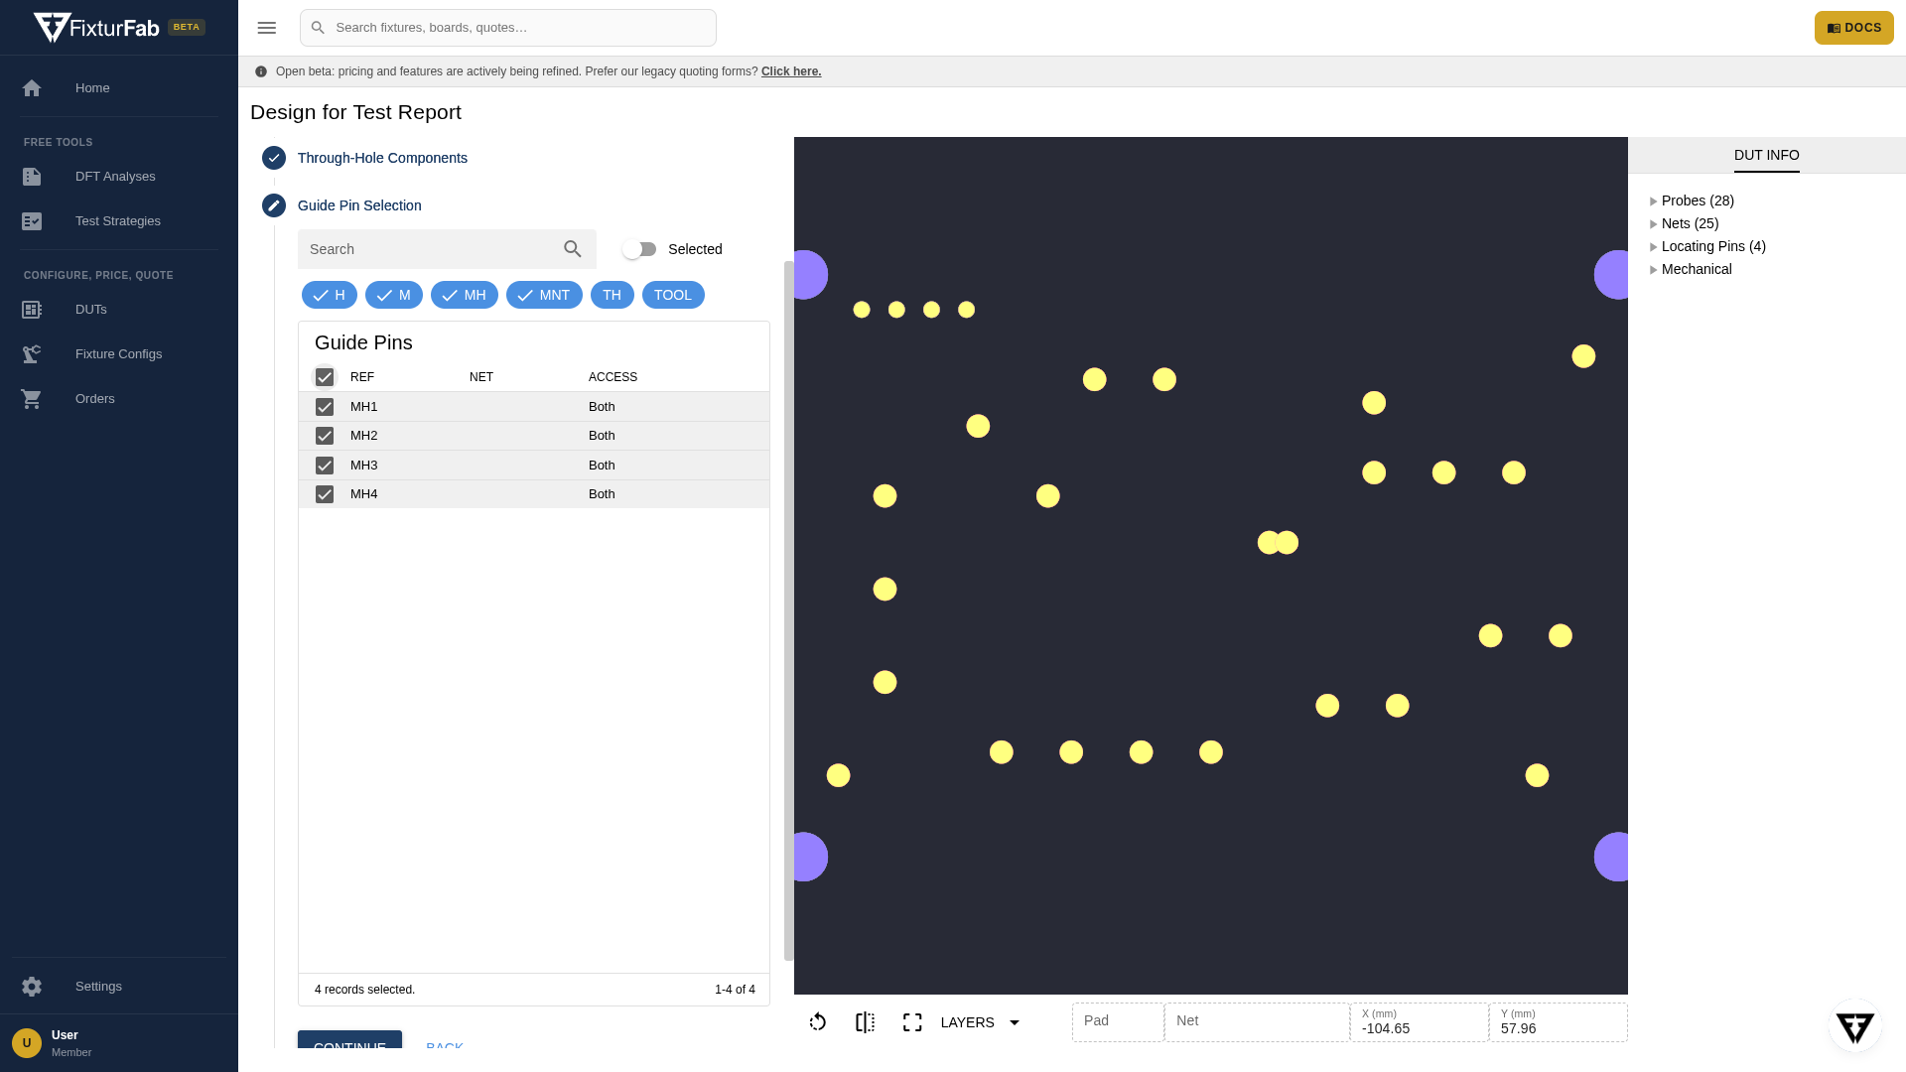1906x1072 pixels.
Task: Toggle the select-all header checkbox
Action: pyautogui.click(x=325, y=377)
